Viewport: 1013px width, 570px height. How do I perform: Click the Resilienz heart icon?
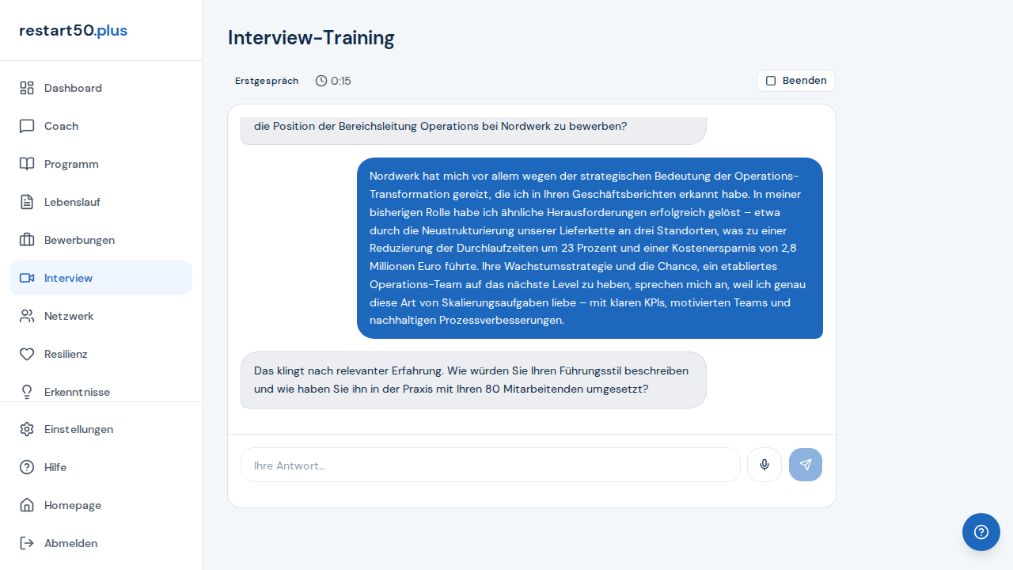pyautogui.click(x=27, y=354)
